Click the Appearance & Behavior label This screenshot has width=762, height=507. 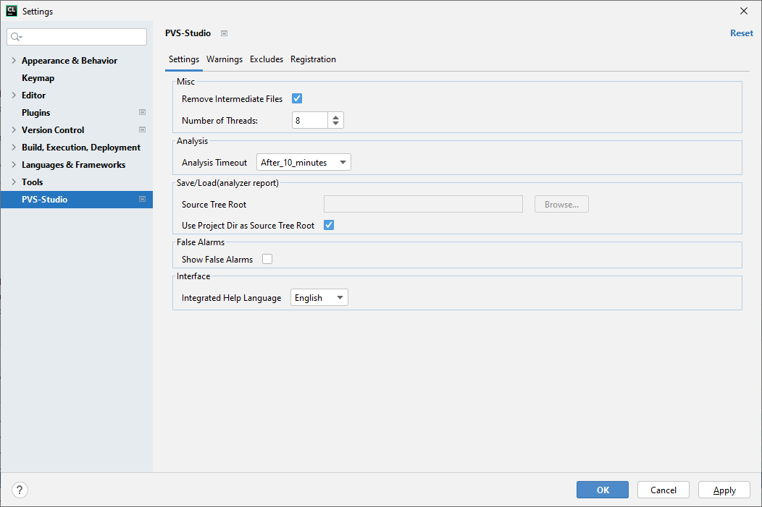(x=70, y=61)
